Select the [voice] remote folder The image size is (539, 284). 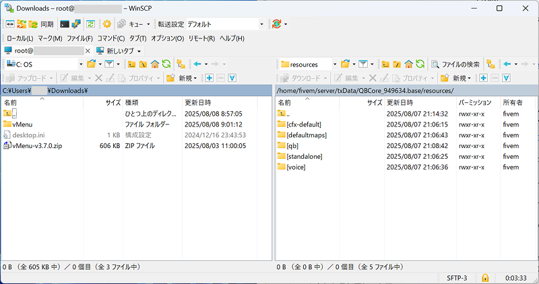coord(296,167)
